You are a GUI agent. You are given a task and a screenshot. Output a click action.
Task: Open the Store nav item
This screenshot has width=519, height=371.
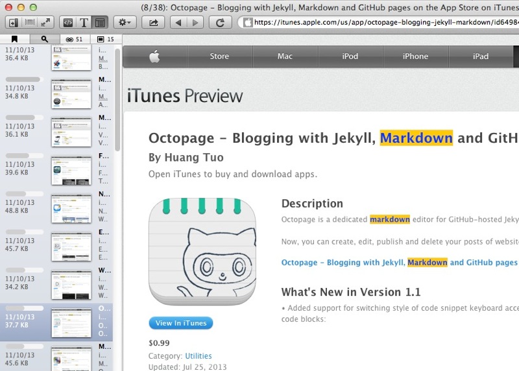tap(219, 56)
